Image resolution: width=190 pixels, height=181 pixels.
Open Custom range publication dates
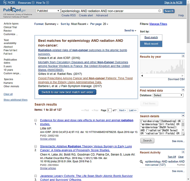[x=12, y=73]
